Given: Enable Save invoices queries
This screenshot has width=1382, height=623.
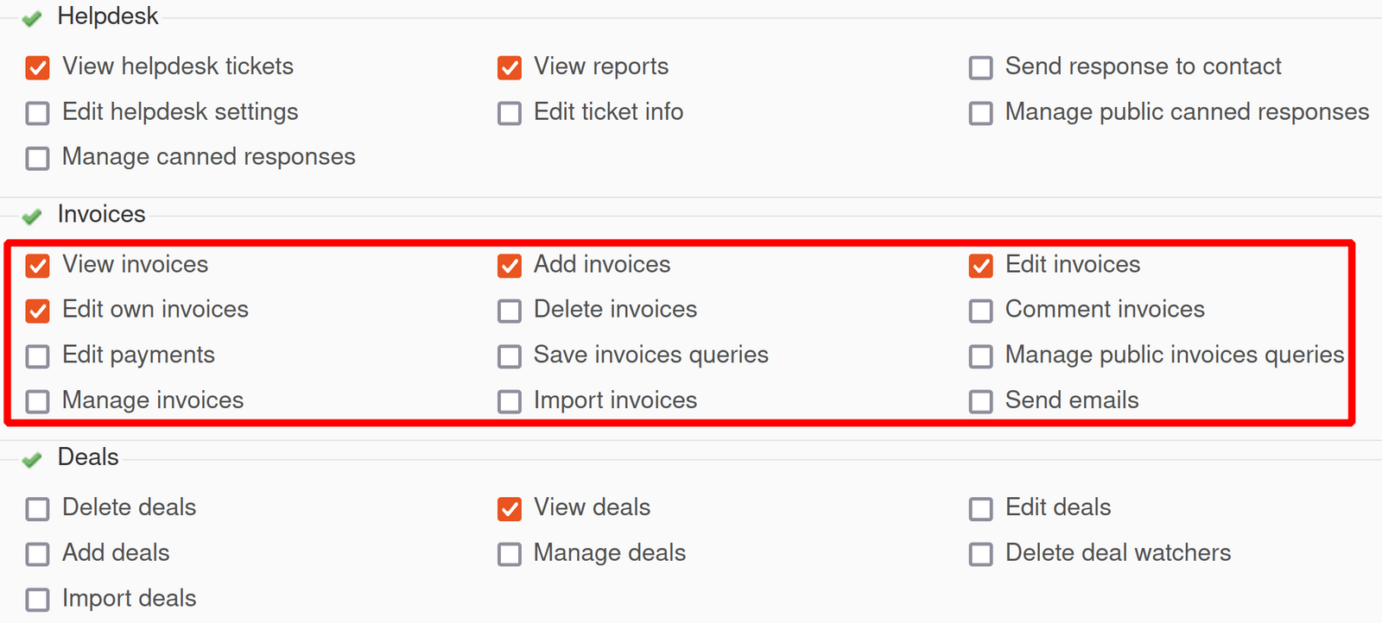Looking at the screenshot, I should click(510, 356).
